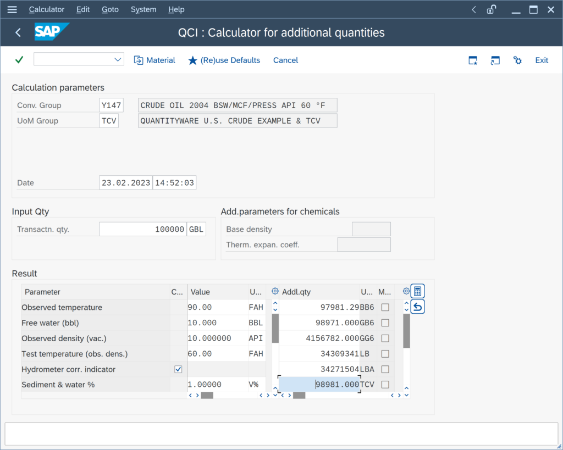Tick the checkbox in the TCV row
This screenshot has width=563, height=450.
[385, 385]
